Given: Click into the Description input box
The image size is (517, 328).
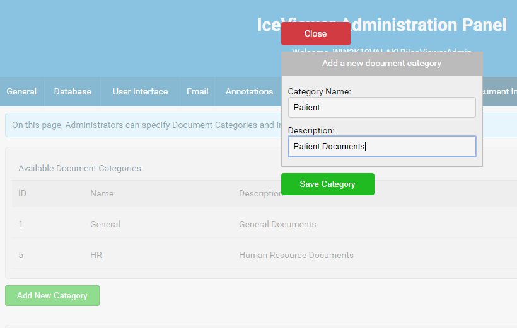Looking at the screenshot, I should pyautogui.click(x=381, y=146).
